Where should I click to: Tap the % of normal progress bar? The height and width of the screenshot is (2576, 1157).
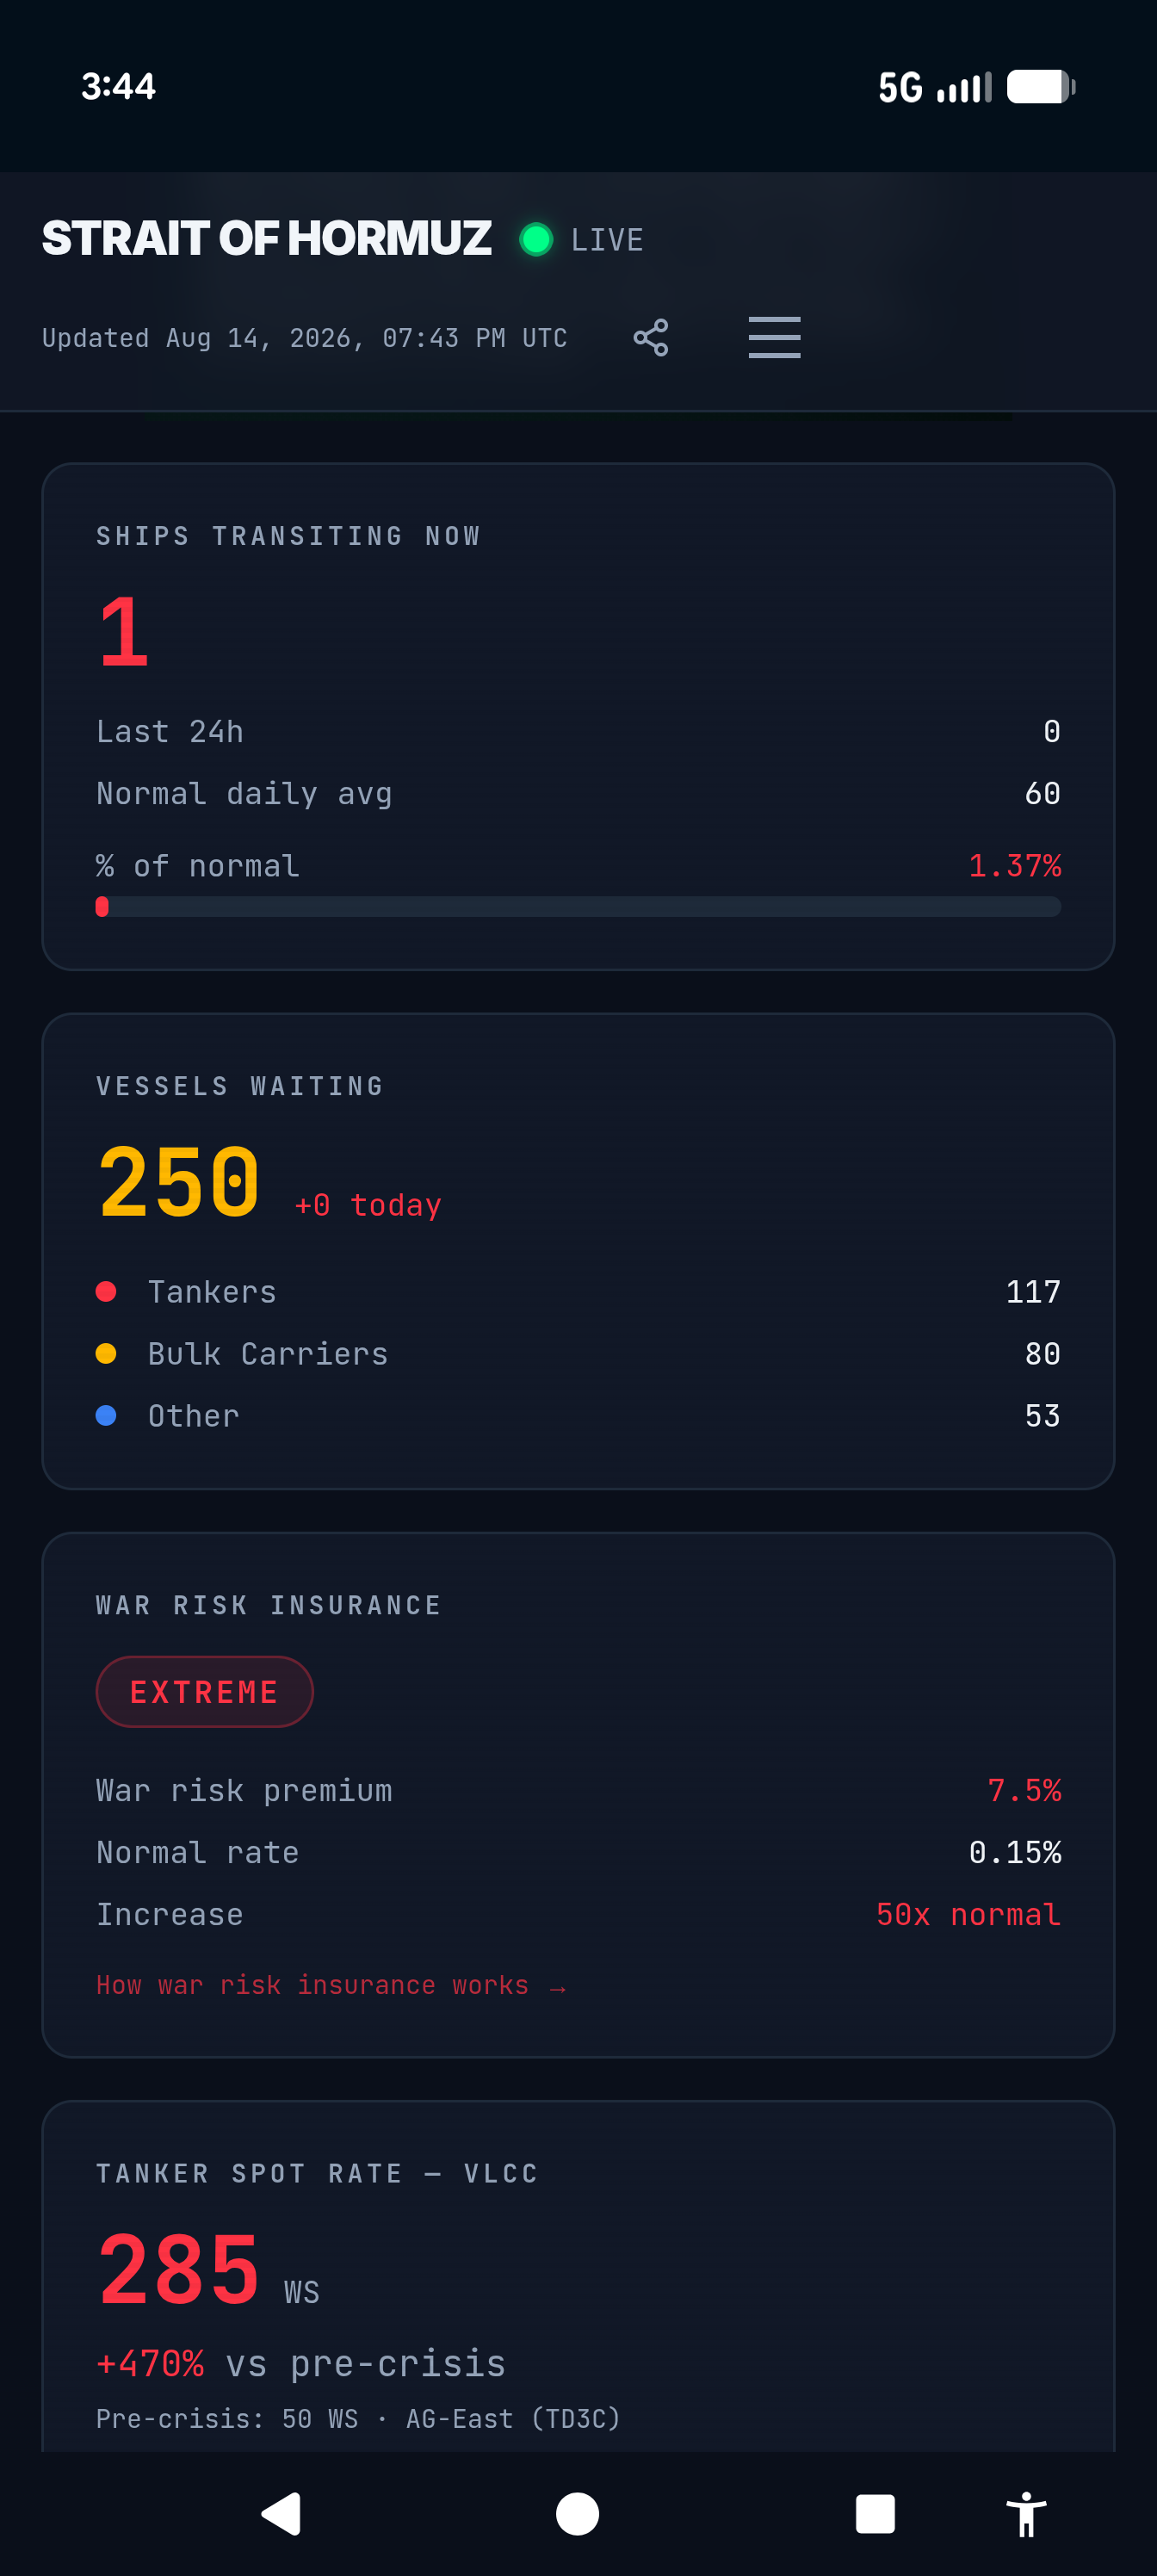pyautogui.click(x=578, y=907)
